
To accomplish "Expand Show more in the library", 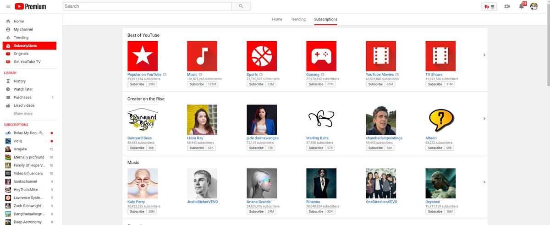I will point(23,114).
